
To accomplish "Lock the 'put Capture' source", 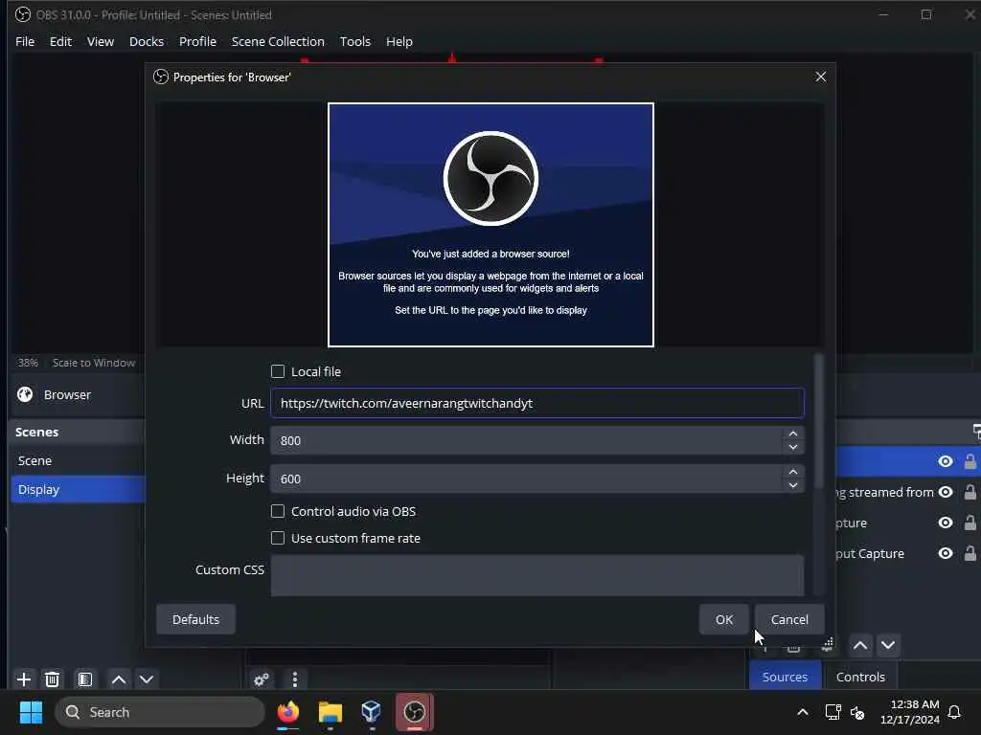I will (970, 553).
